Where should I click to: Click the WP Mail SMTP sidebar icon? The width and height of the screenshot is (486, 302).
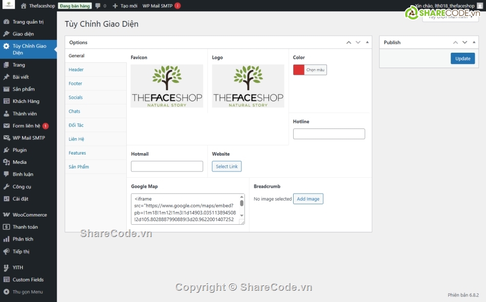point(6,138)
